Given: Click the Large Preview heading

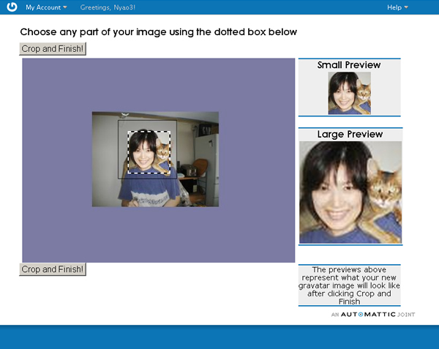Looking at the screenshot, I should 350,135.
